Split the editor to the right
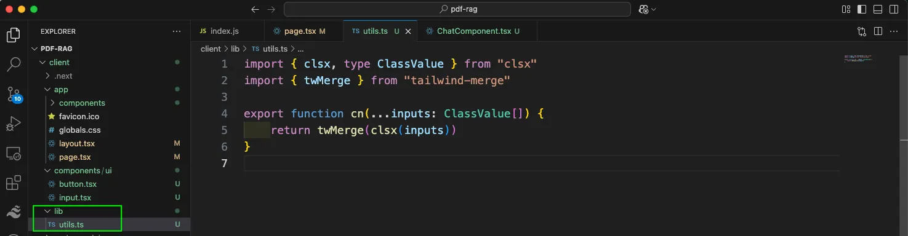Image resolution: width=908 pixels, height=236 pixels. pyautogui.click(x=878, y=31)
